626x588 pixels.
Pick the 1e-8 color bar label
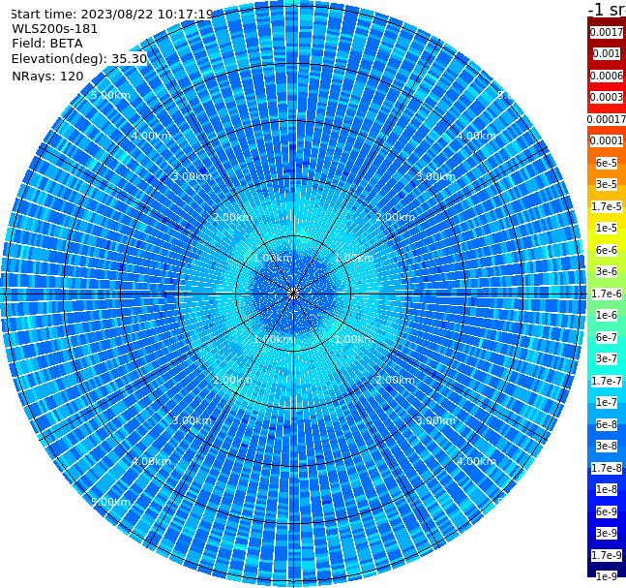607,489
